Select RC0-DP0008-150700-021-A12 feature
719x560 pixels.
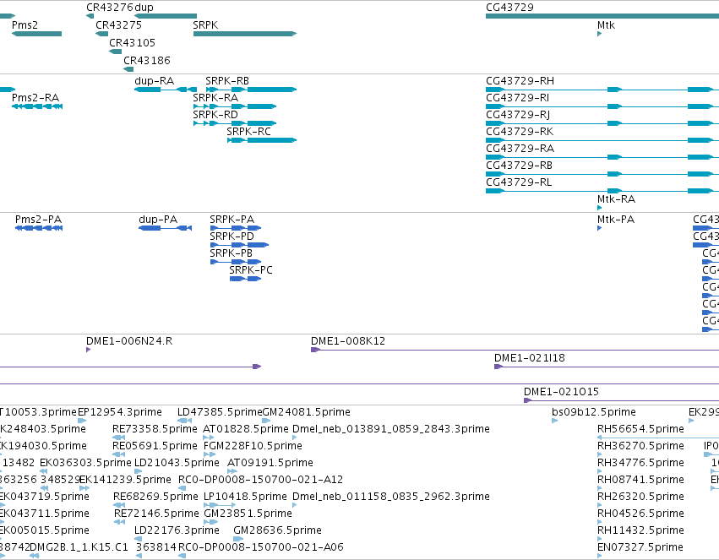tap(182, 488)
